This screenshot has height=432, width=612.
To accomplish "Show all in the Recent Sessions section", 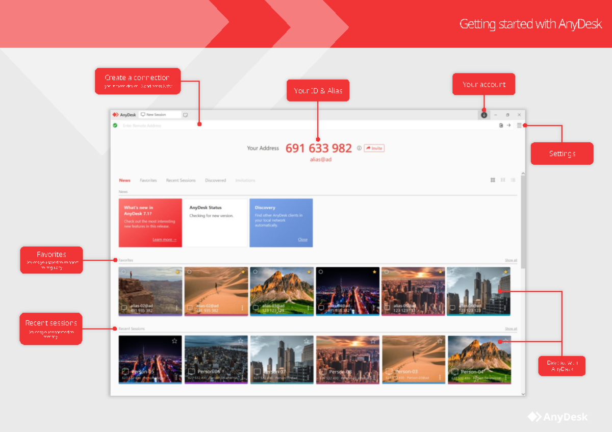I will 511,329.
